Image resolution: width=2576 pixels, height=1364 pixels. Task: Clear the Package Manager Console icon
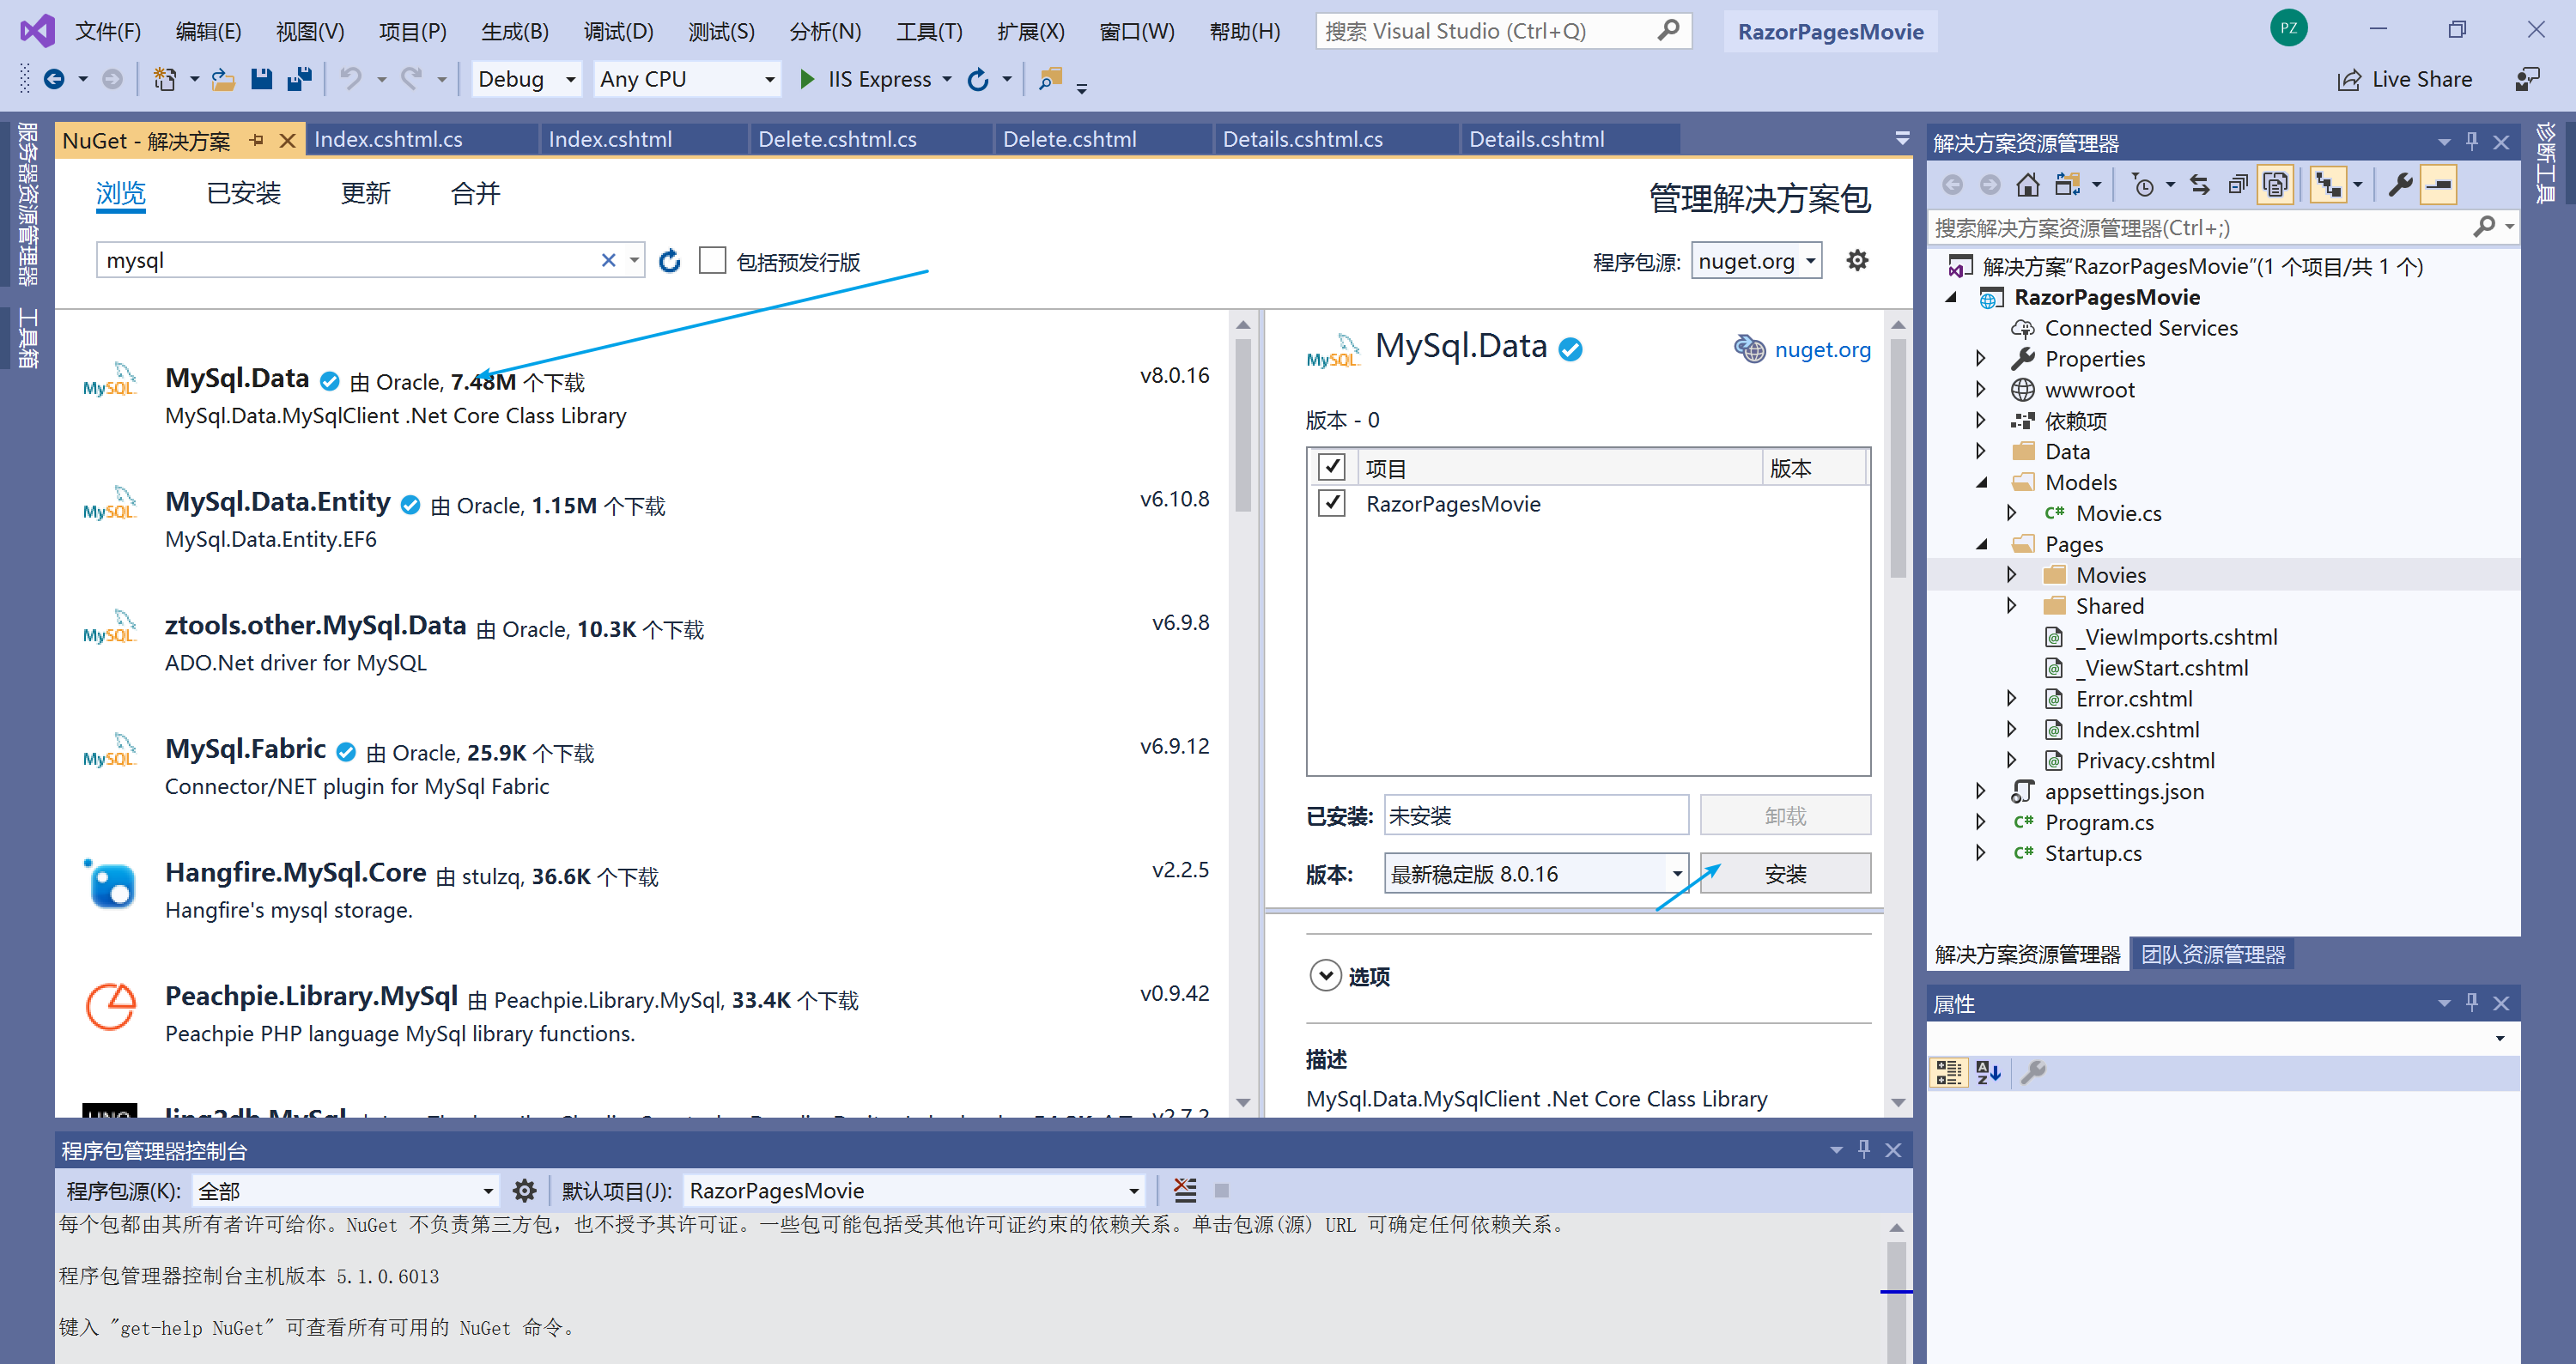pos(1184,1190)
